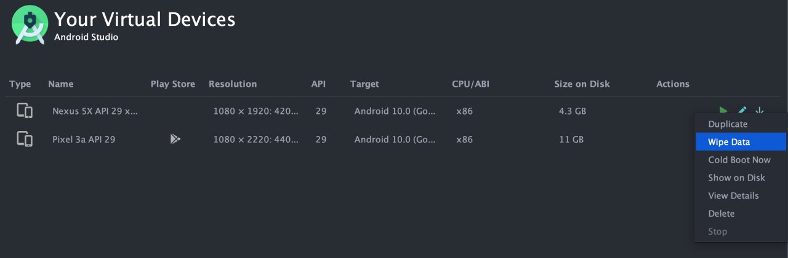
Task: Sort by the Size on Disk header
Action: coord(582,84)
